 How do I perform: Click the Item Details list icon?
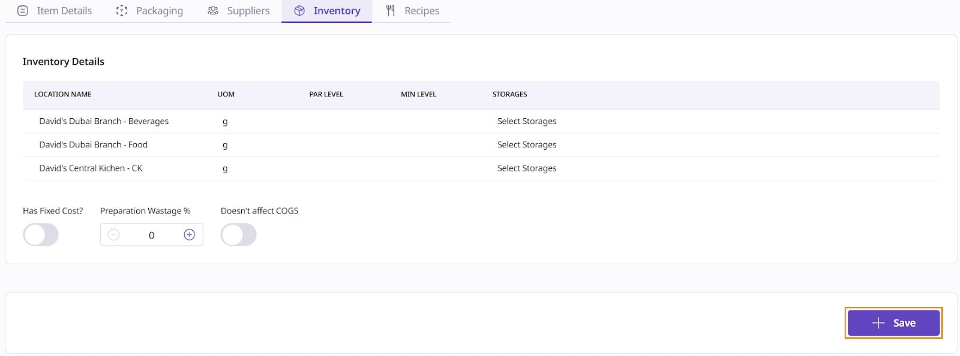point(23,11)
